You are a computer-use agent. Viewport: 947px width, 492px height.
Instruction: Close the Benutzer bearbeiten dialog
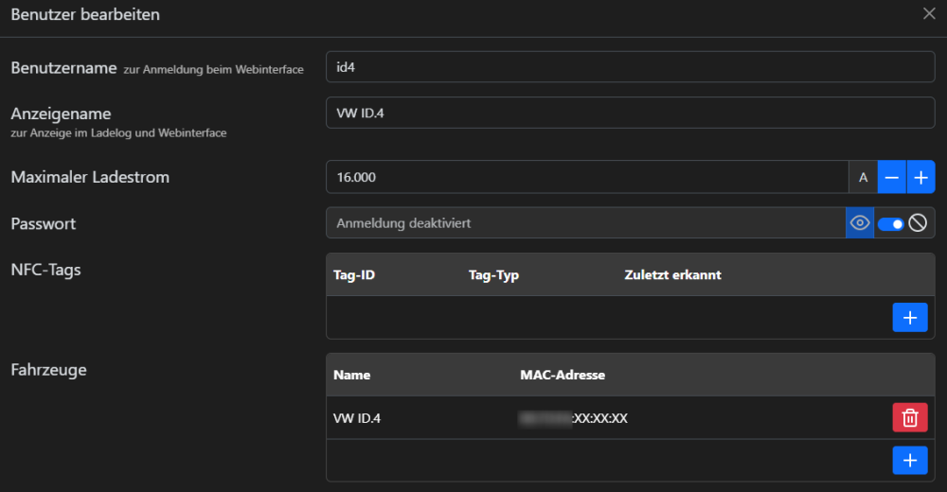[x=929, y=13]
